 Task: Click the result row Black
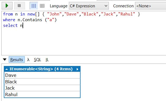(42, 82)
